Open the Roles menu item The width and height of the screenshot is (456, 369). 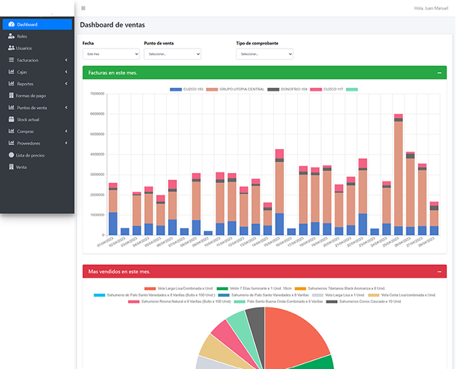tap(37, 36)
